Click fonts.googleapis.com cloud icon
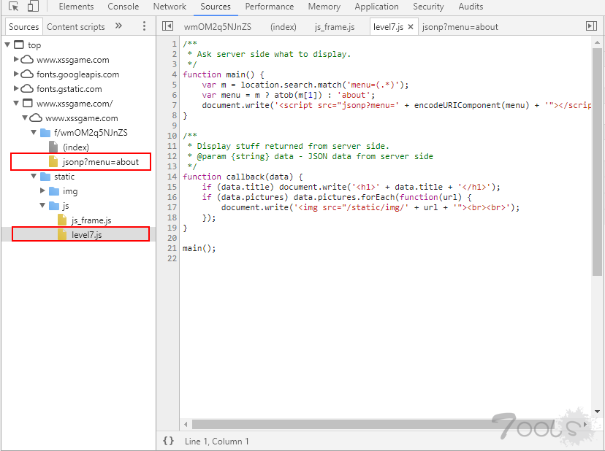Viewport: 605px width, 451px height. (26, 74)
